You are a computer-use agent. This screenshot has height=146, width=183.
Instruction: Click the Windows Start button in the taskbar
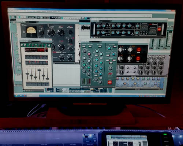(x=16, y=96)
